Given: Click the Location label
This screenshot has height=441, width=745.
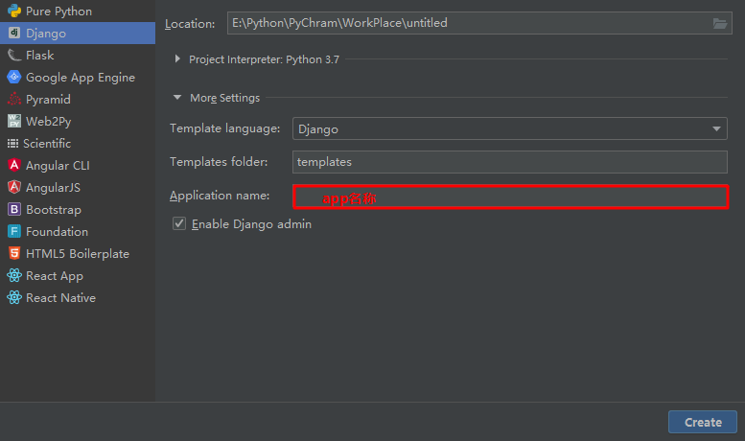Looking at the screenshot, I should click(190, 23).
